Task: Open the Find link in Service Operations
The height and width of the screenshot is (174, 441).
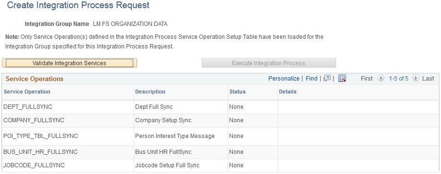Action: click(312, 79)
